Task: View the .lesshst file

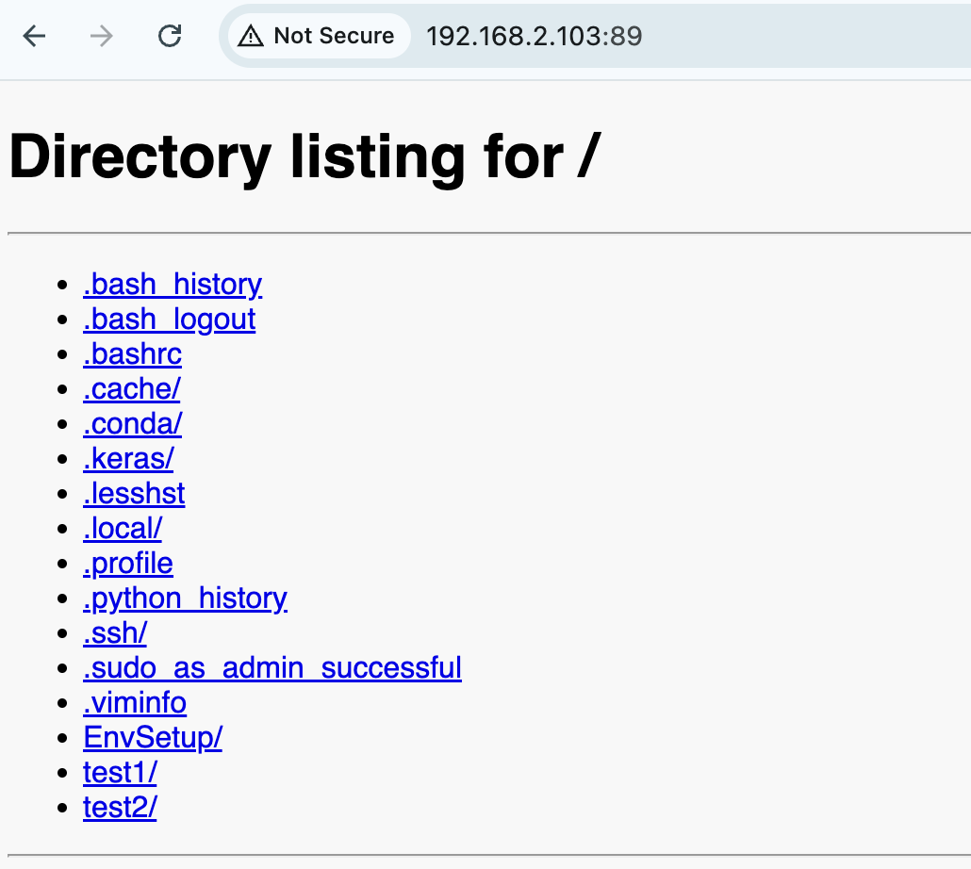Action: pyautogui.click(x=134, y=494)
